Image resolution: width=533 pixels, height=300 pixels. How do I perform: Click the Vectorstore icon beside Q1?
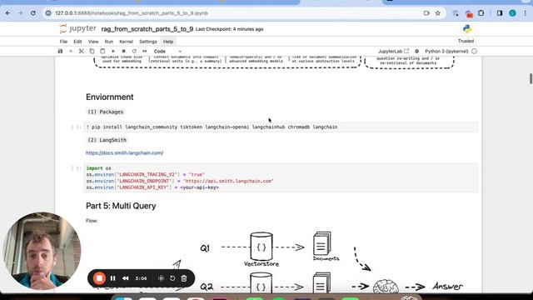(261, 247)
